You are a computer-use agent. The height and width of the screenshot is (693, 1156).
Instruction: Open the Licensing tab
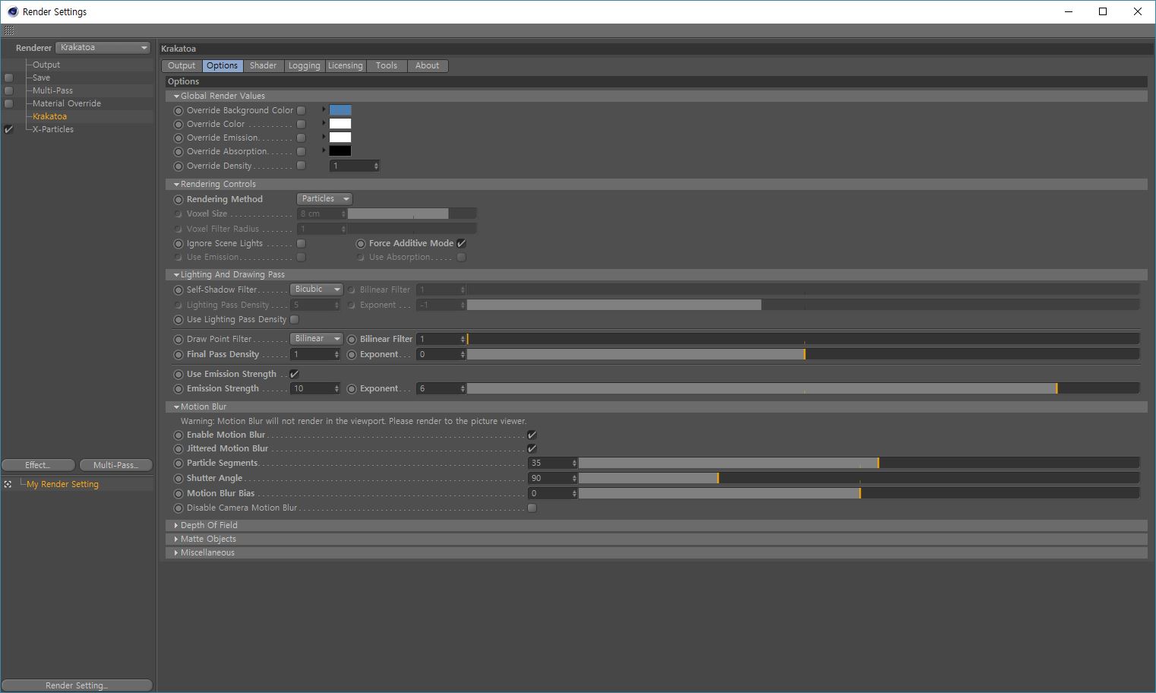pyautogui.click(x=345, y=65)
